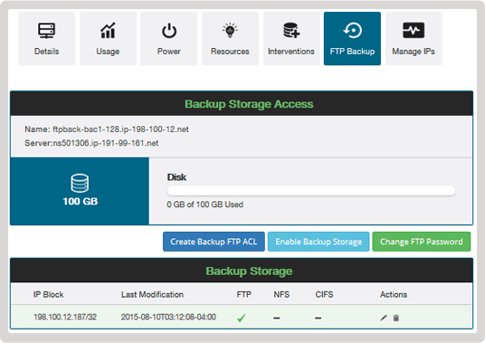Toggle the FTP green checkmark
Image resolution: width=485 pixels, height=343 pixels.
coord(242,318)
